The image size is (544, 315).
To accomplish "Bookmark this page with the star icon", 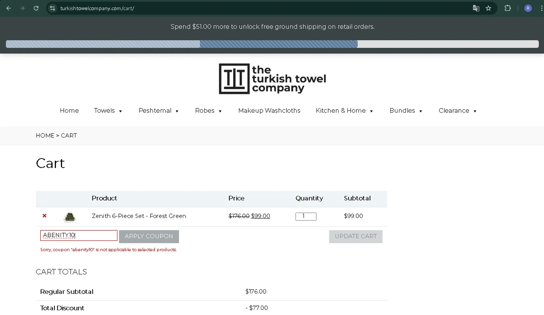I will (489, 8).
